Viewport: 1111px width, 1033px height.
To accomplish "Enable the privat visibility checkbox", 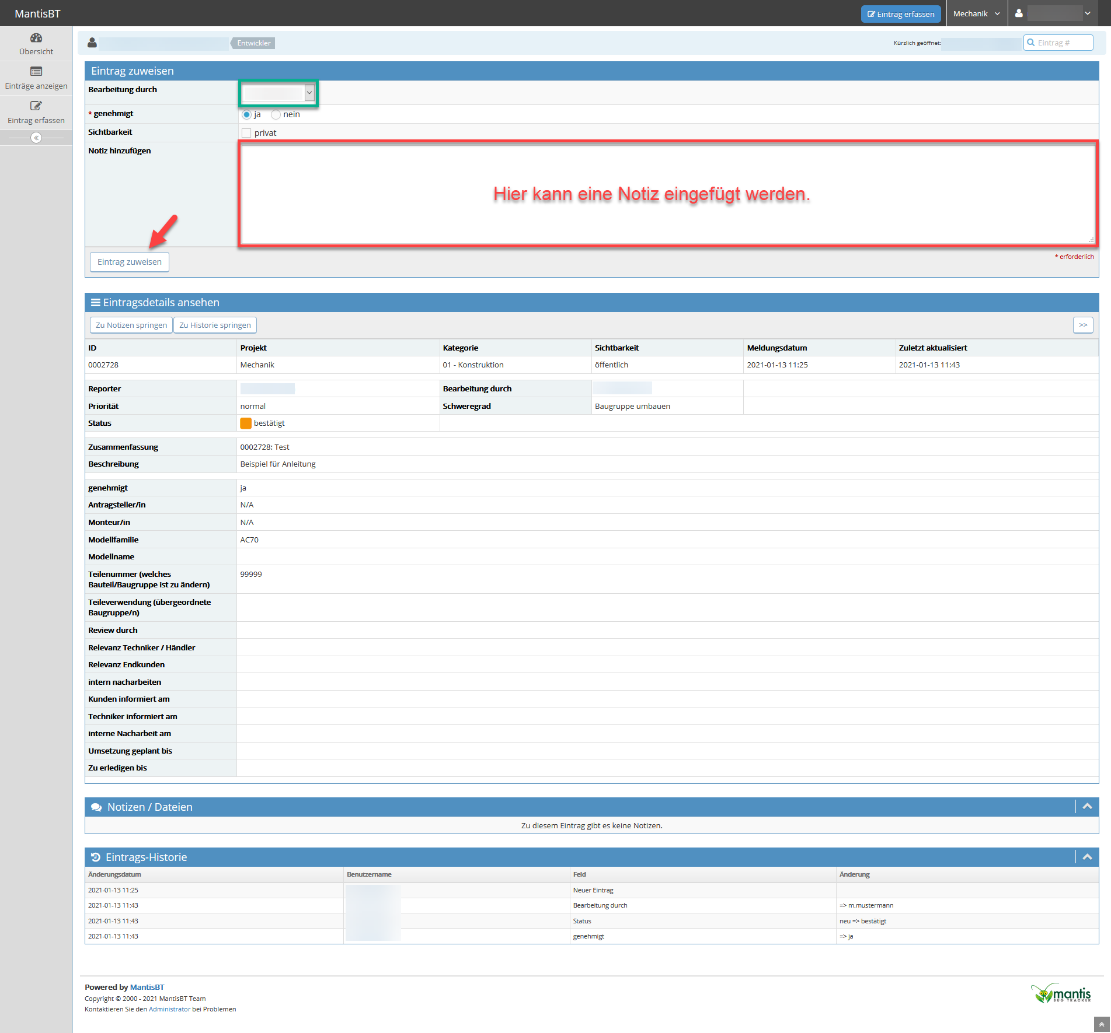I will [246, 133].
